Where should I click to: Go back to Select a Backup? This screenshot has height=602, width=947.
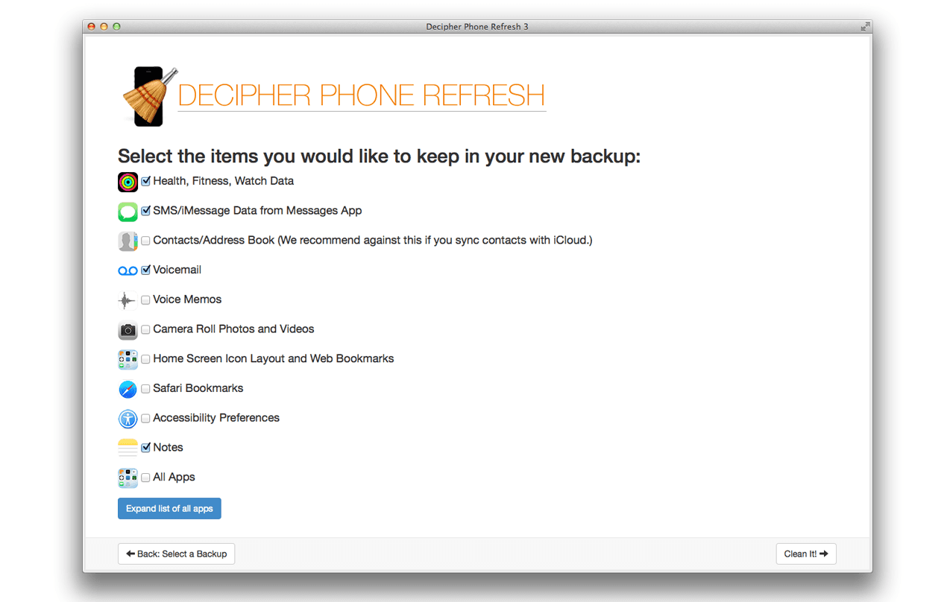(176, 554)
